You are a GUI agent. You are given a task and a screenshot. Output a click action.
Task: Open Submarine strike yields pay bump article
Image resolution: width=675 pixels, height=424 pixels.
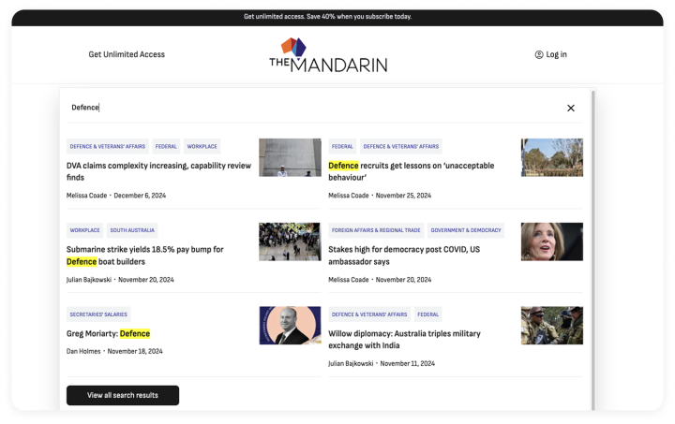tap(144, 256)
